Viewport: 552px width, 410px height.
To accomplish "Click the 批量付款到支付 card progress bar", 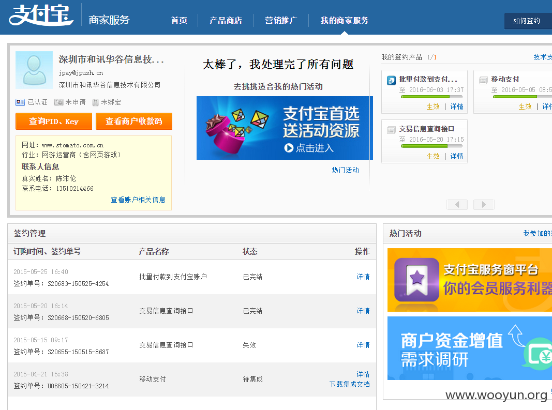I will (x=431, y=97).
